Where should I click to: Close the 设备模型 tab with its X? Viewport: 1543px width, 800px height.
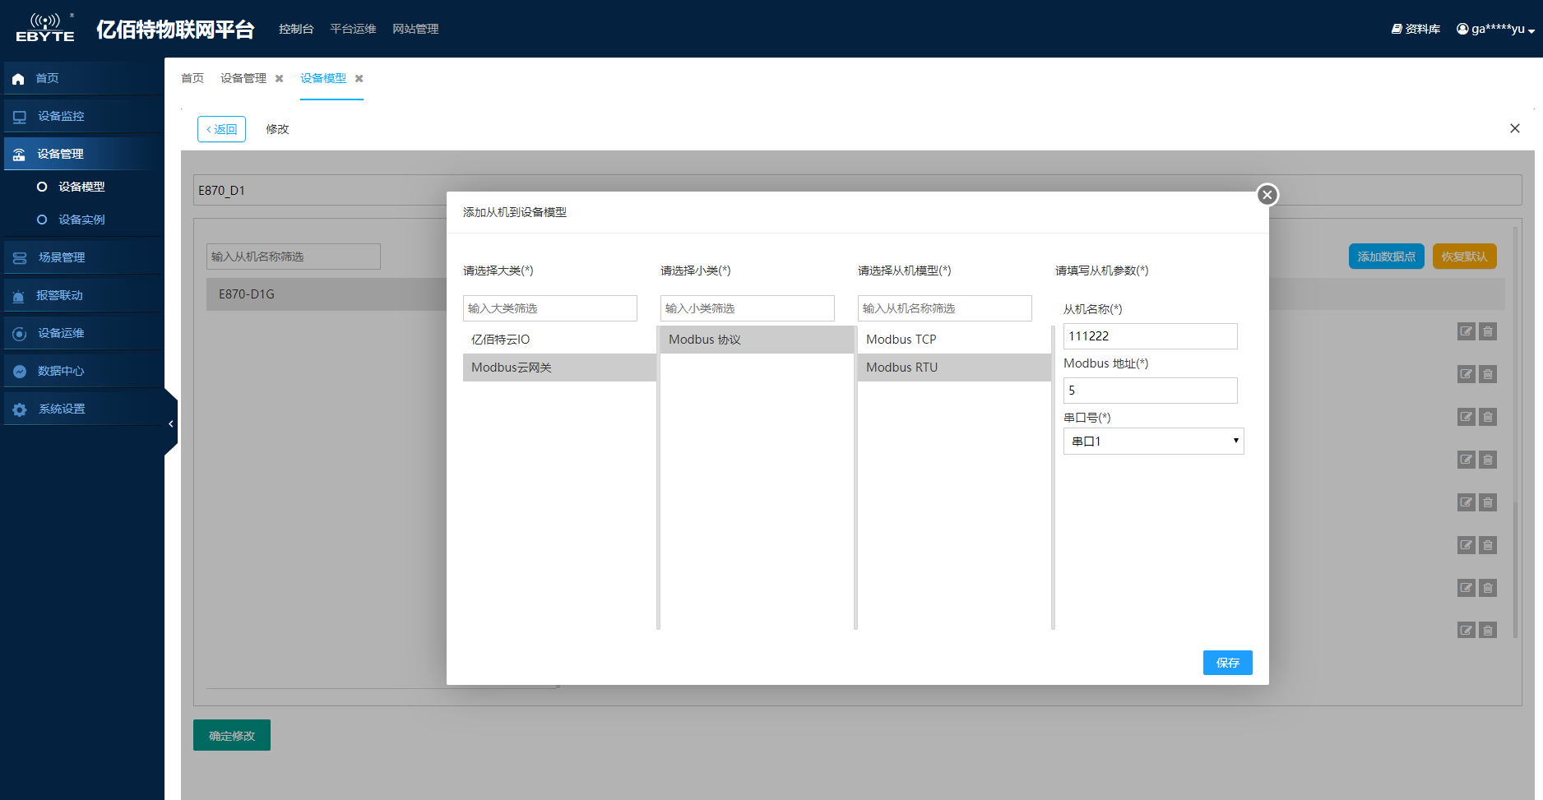tap(359, 79)
